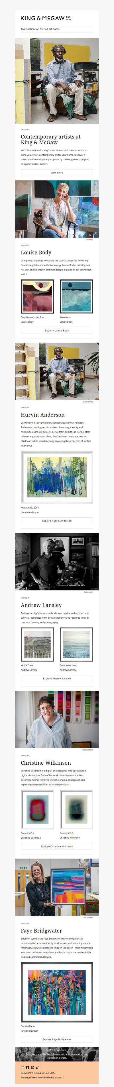The height and width of the screenshot is (1087, 114).
Task: Open the White Trees print thumbnail
Action: coord(37,644)
